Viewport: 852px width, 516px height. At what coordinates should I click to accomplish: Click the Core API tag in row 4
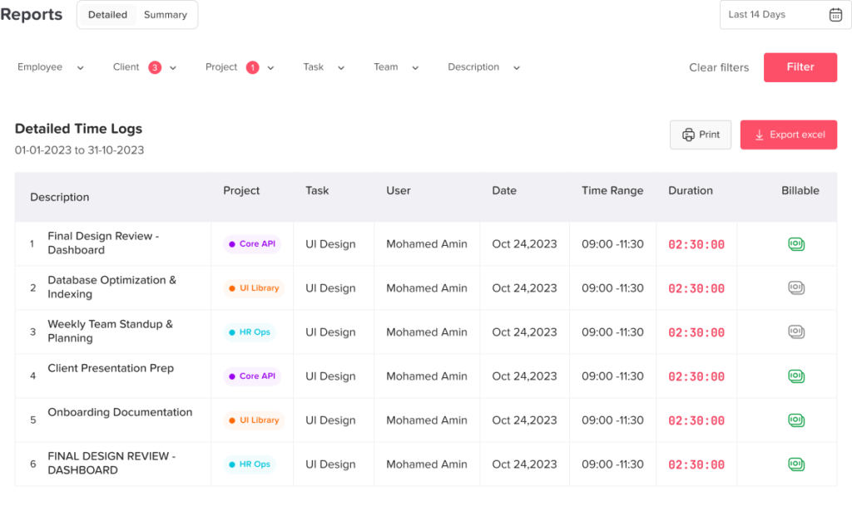[252, 376]
